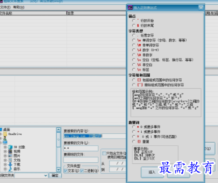
Task: Focus the 要搜索的文件 file mask field
Action: point(81,148)
